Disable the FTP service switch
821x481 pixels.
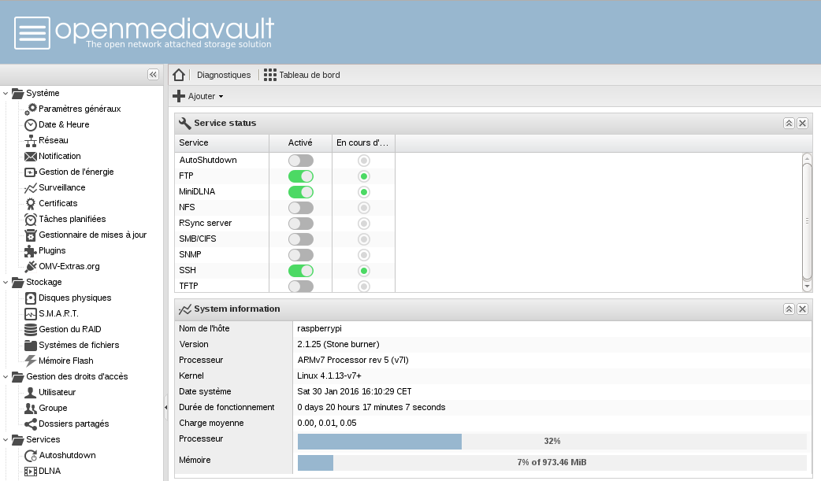pyautogui.click(x=301, y=176)
